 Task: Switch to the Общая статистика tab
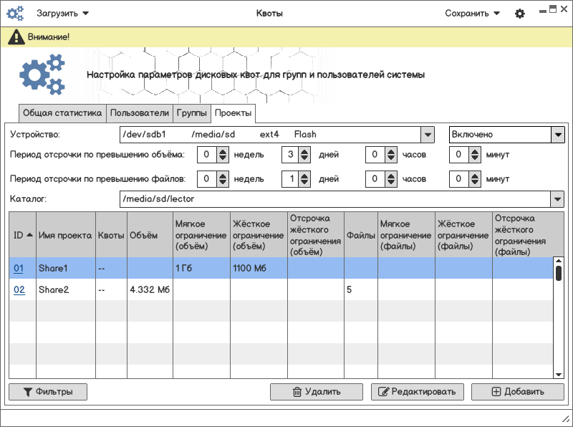coord(62,113)
